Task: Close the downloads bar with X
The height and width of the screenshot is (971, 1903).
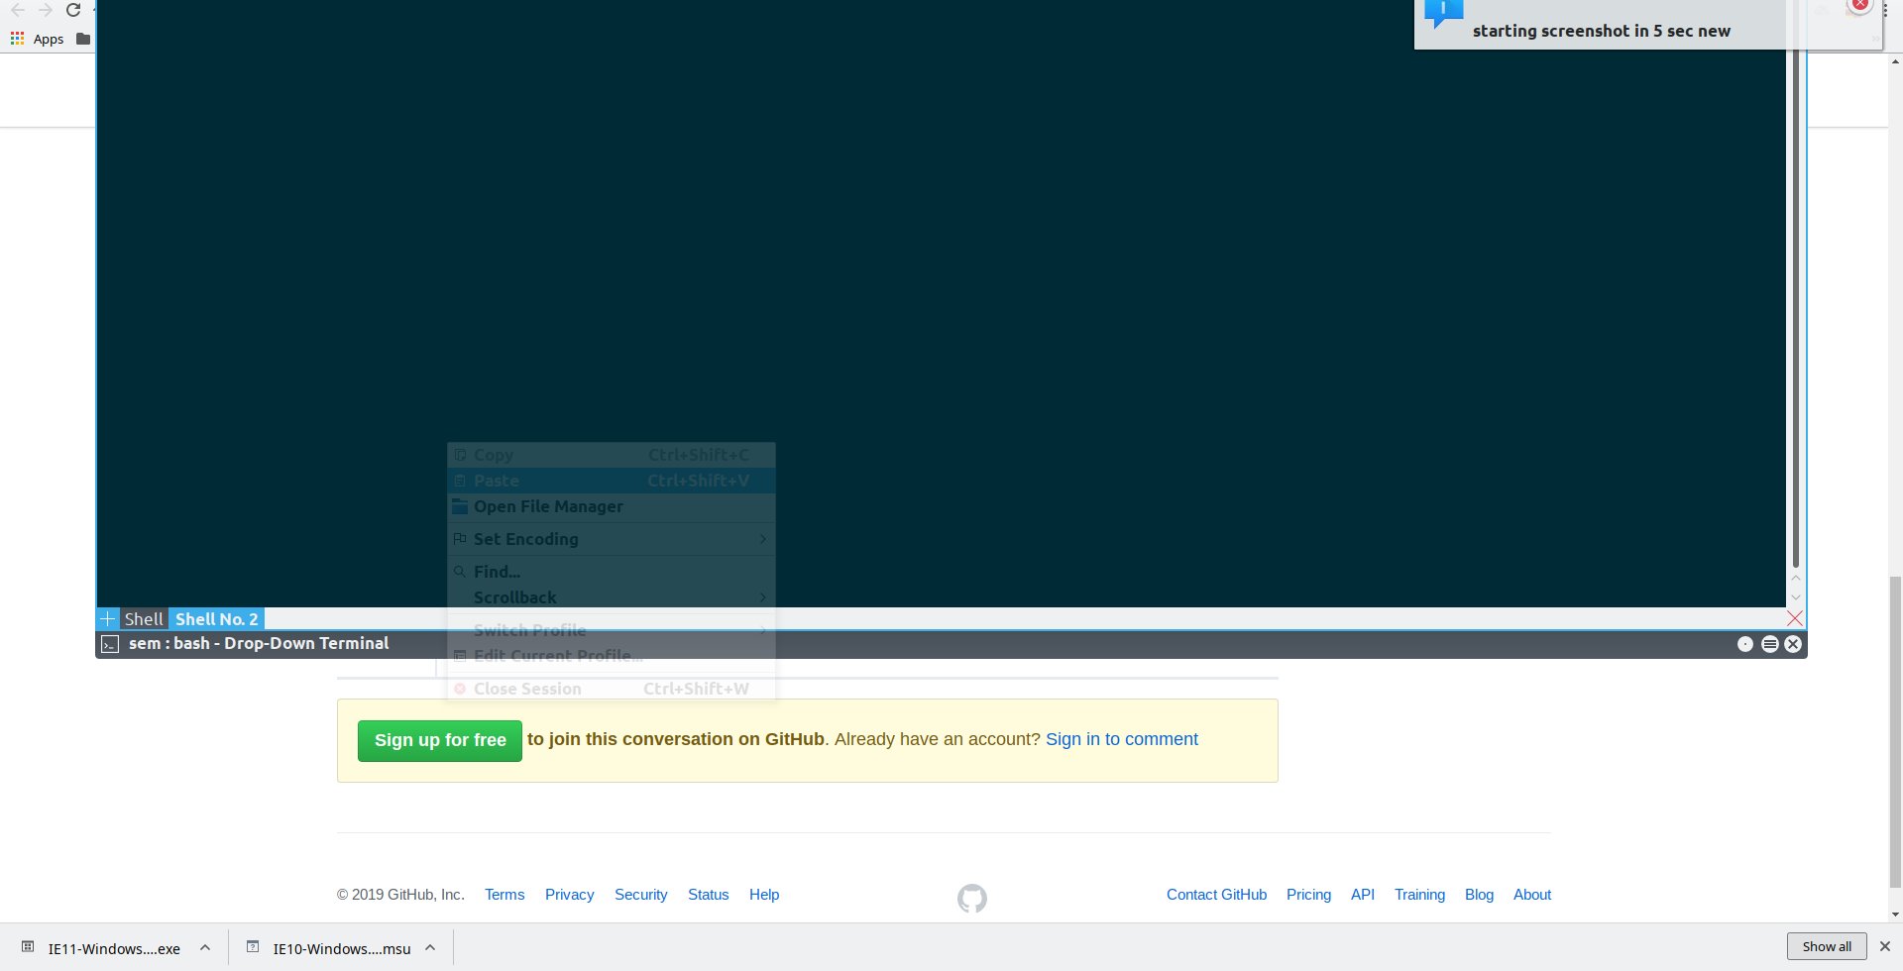Action: tap(1885, 946)
